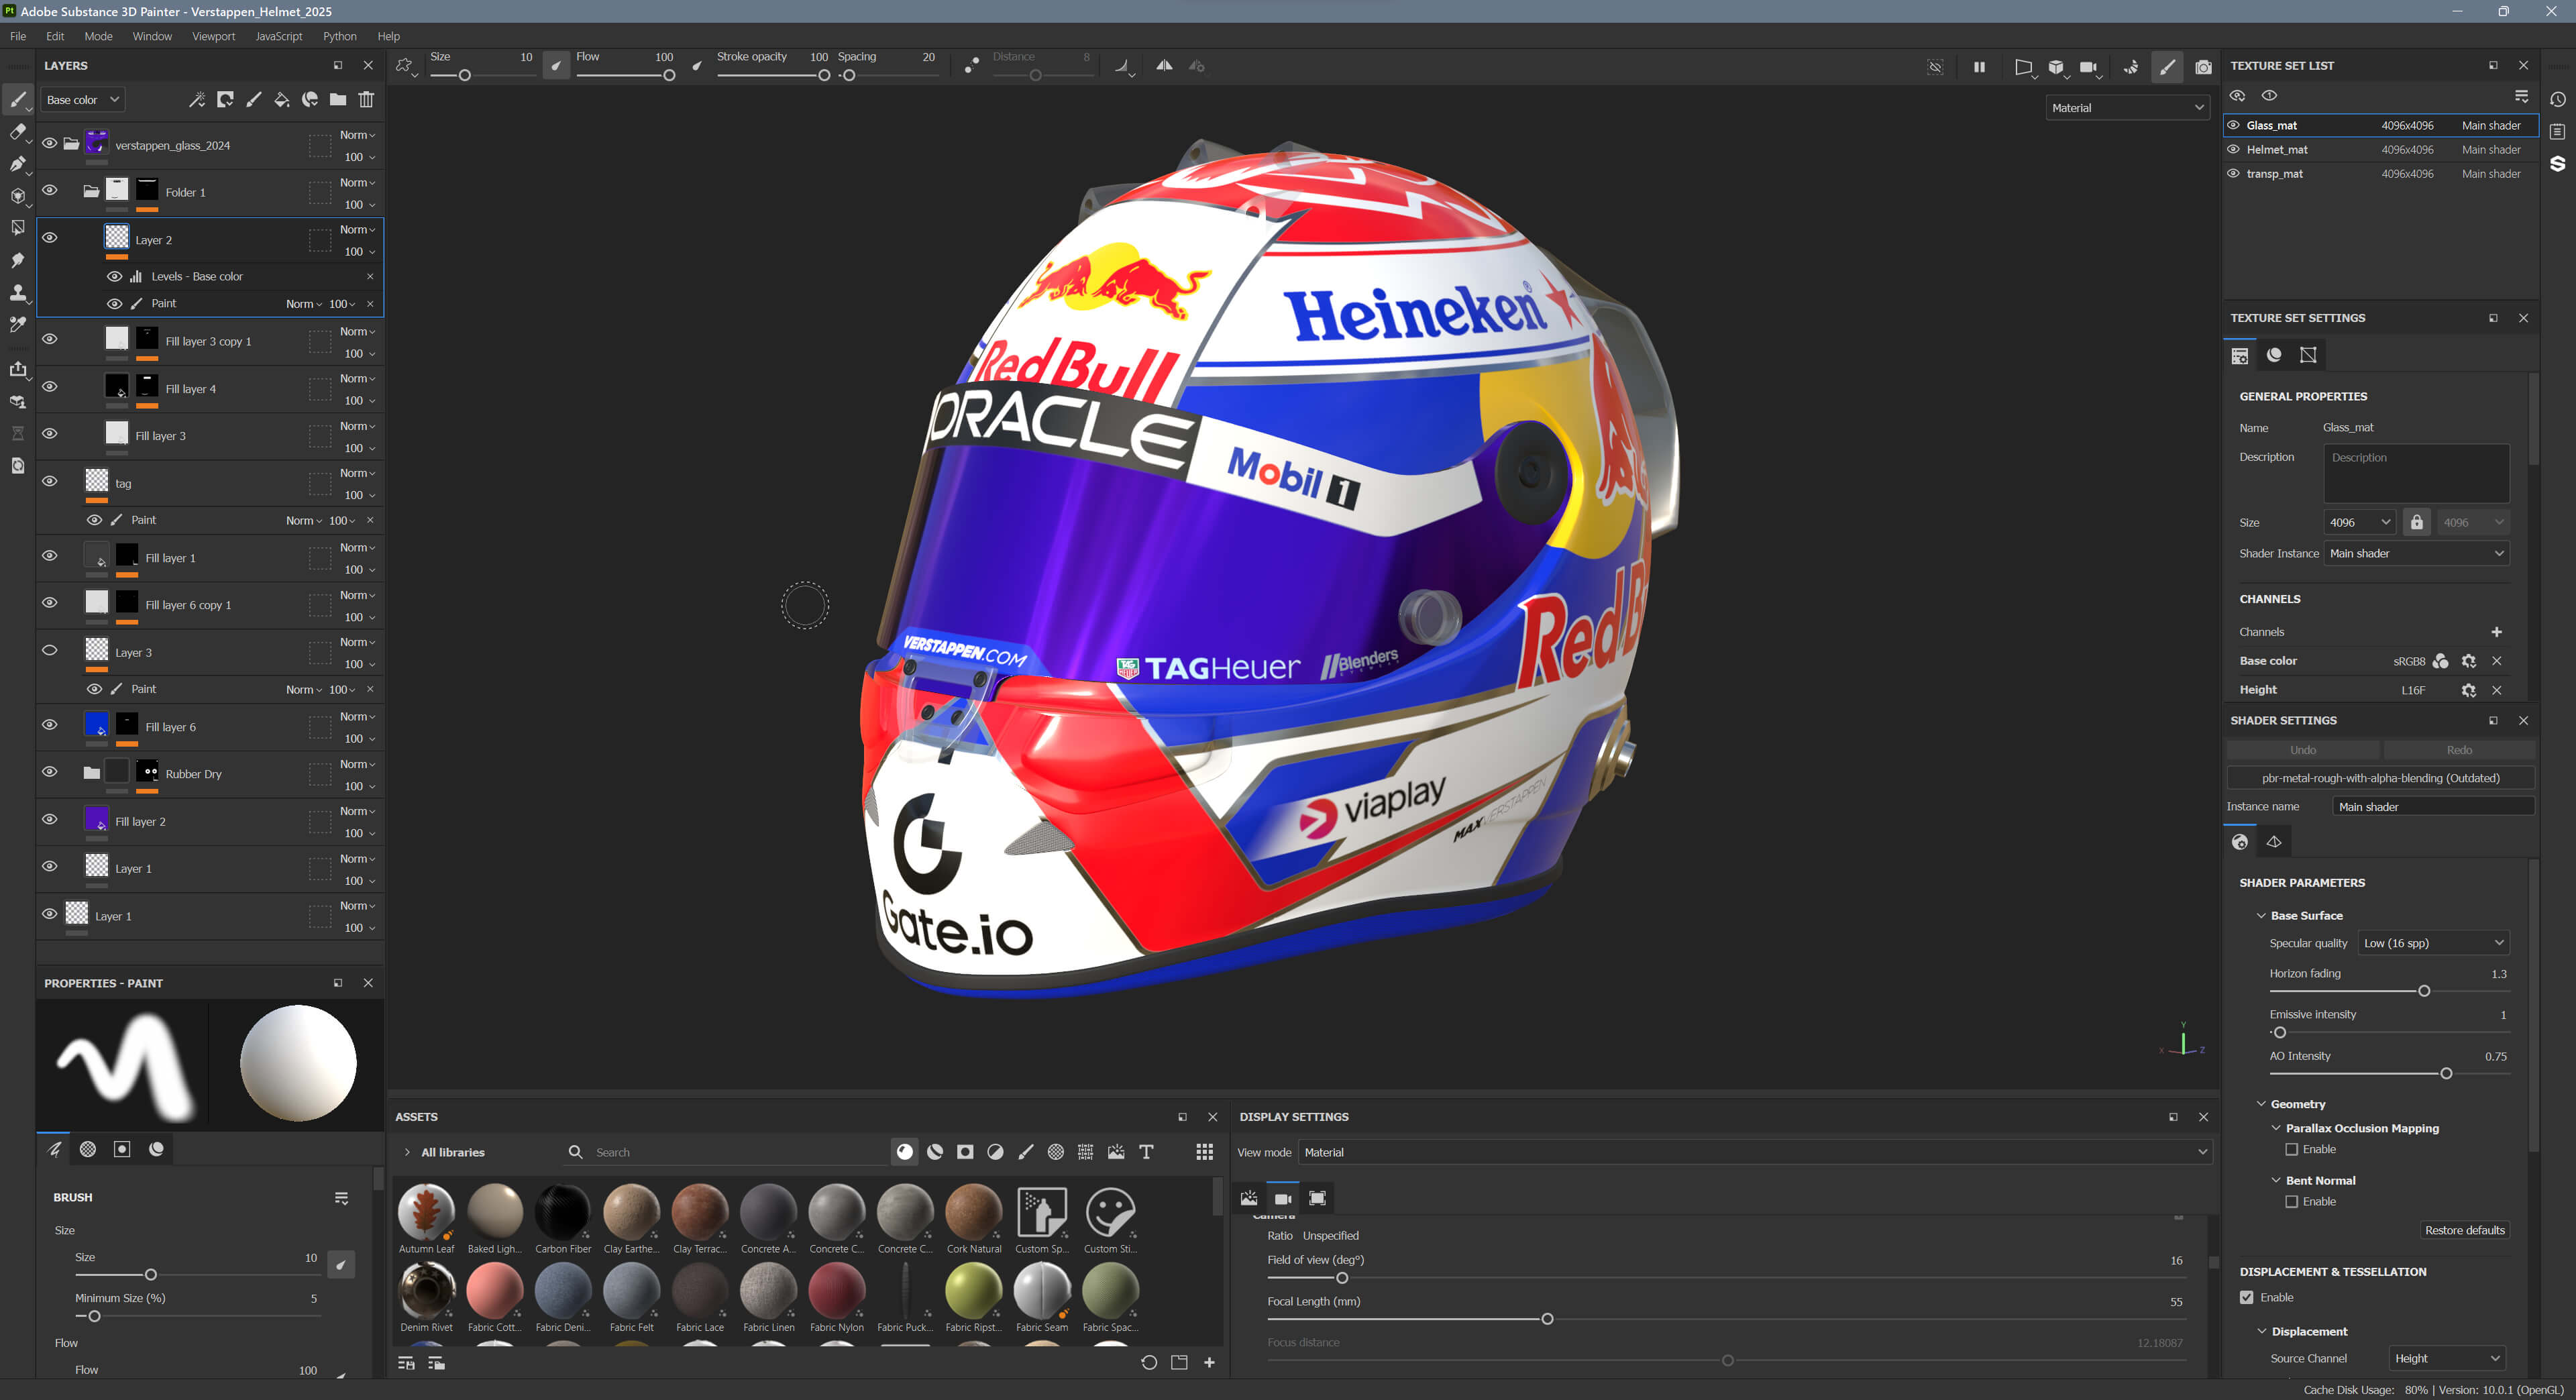Hide Fill layer 4
This screenshot has width=2576, height=1400.
49,386
